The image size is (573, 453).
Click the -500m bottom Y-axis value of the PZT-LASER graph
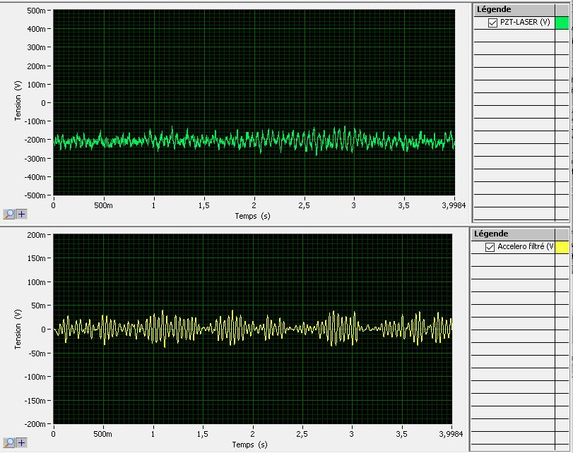click(x=36, y=195)
